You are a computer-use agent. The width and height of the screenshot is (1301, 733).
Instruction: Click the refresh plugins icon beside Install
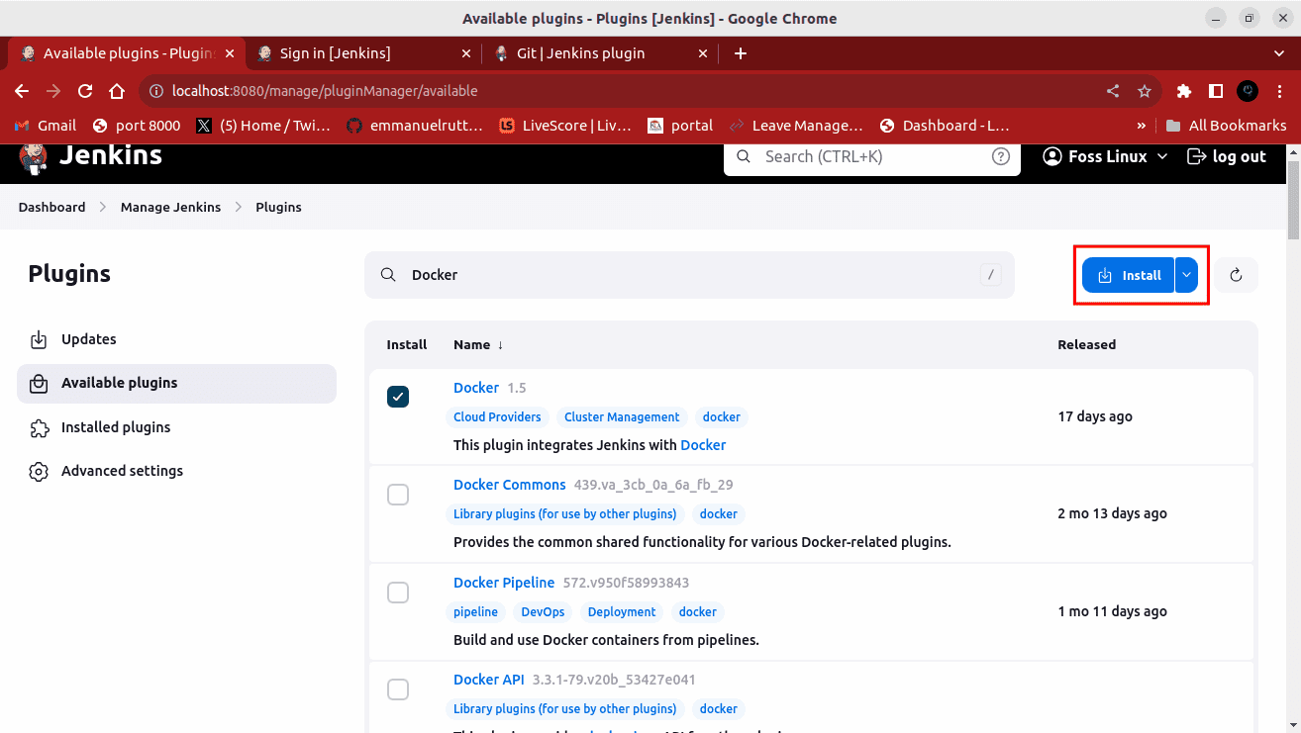(x=1236, y=275)
